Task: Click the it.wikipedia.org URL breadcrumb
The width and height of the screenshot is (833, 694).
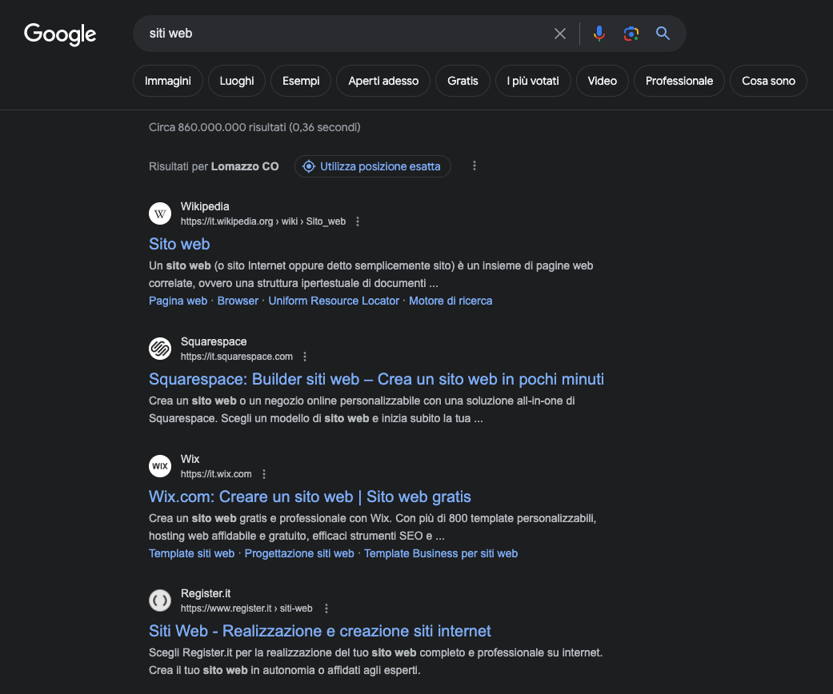Action: point(263,221)
